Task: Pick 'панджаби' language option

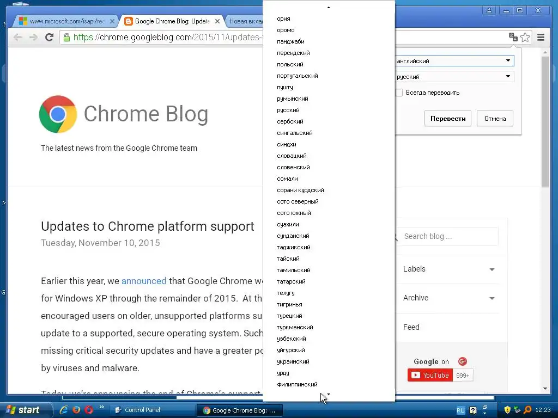Action: [329, 41]
